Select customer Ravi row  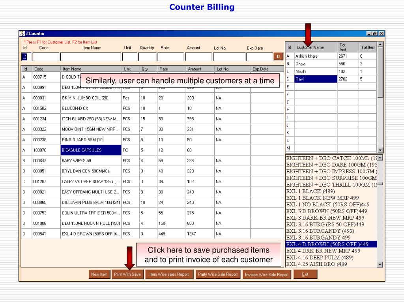(x=331, y=79)
